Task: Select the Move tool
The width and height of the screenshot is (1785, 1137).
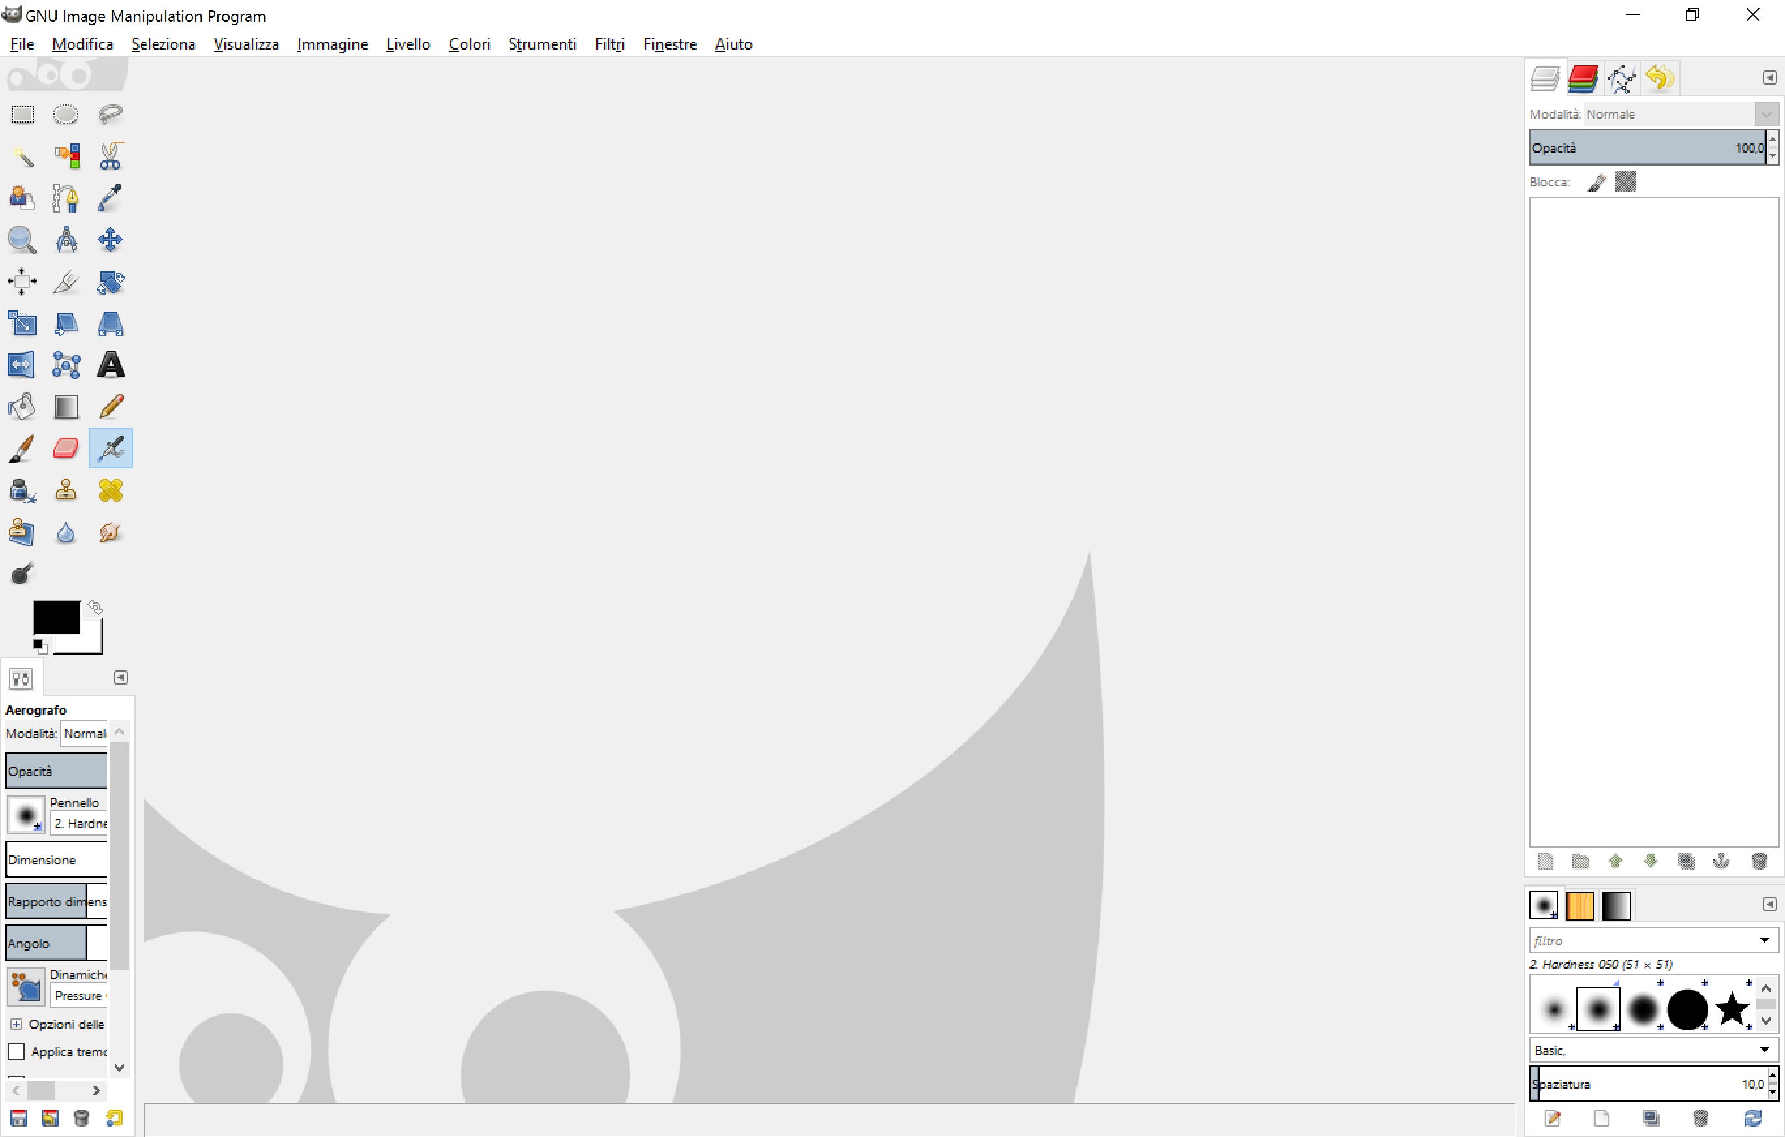Action: [110, 239]
